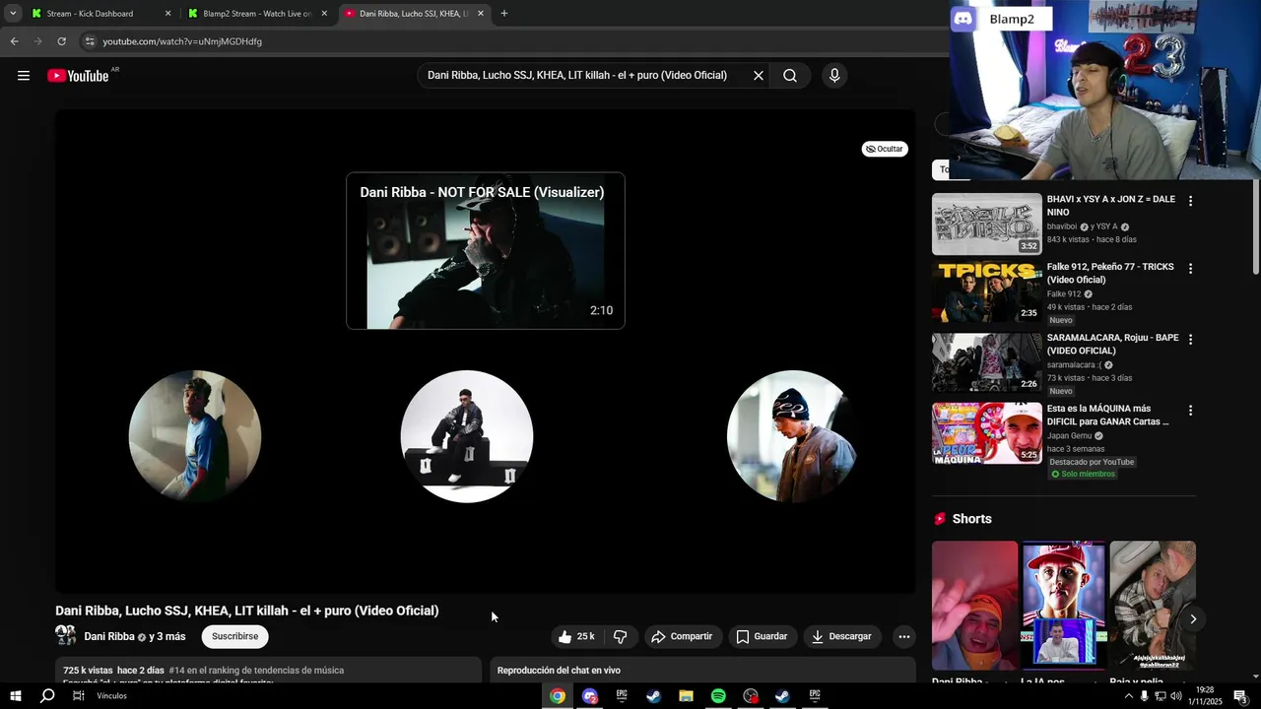Open options for Falke 912 TRICKS video

(x=1190, y=269)
